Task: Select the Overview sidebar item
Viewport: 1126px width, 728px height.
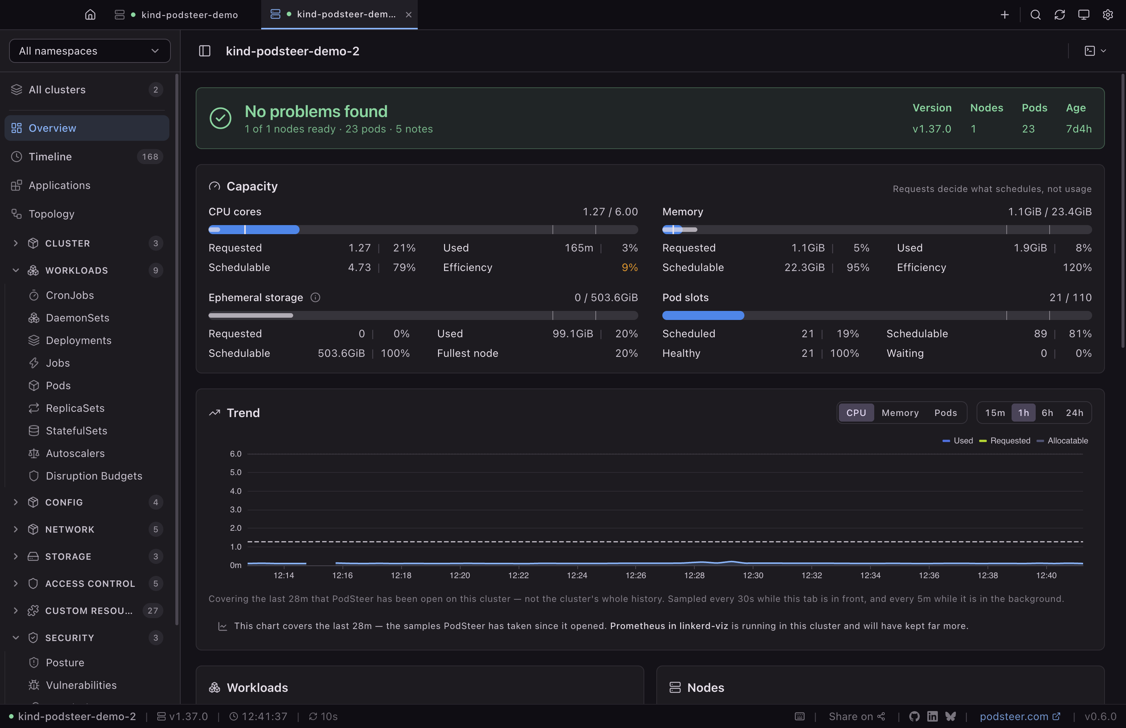Action: point(87,128)
